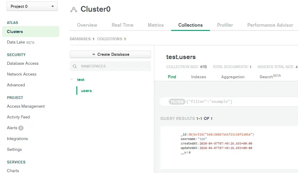The image size is (298, 173).
Task: Click the COLLECTION SIZE: 87B stat
Action: tap(186, 67)
